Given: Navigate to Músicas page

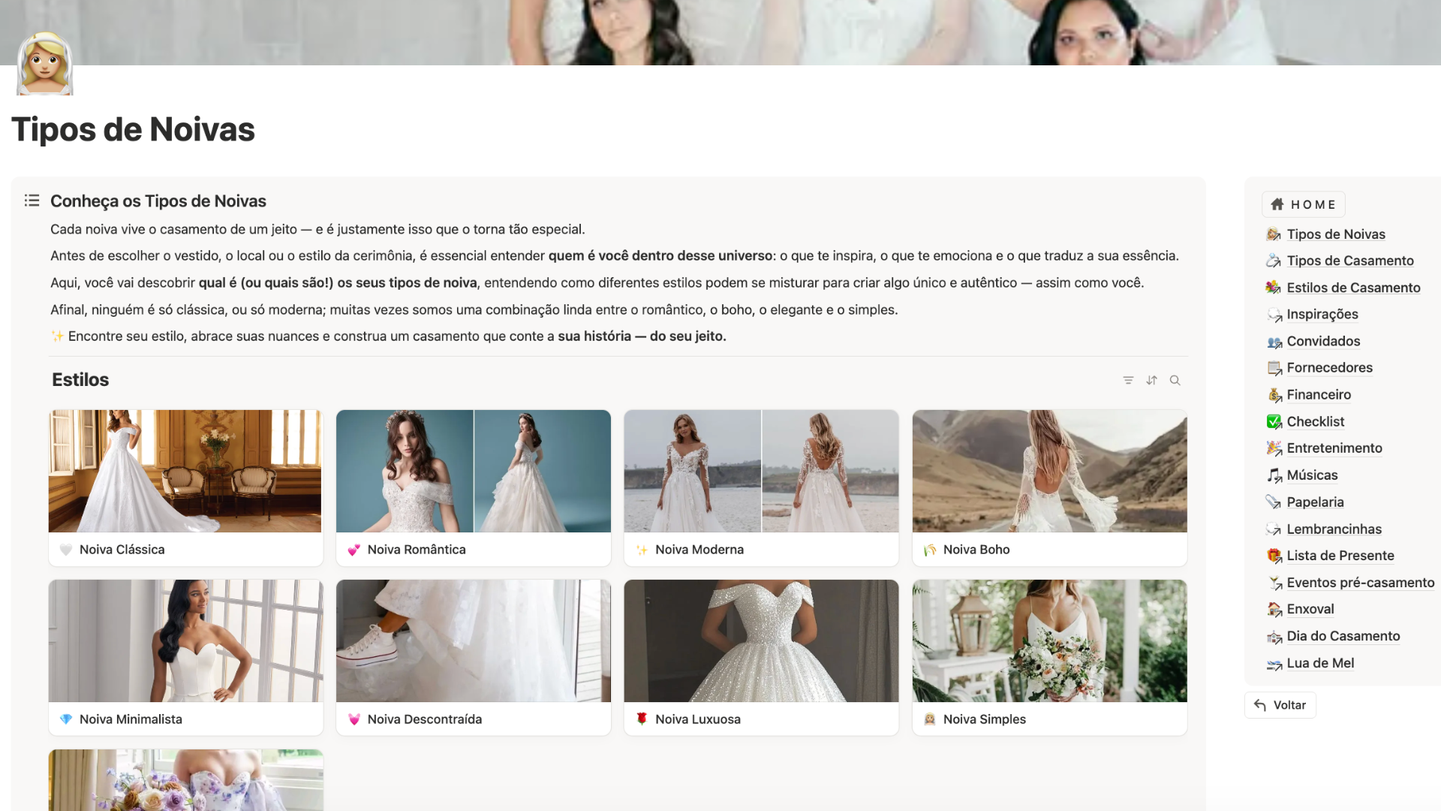Looking at the screenshot, I should 1311,475.
